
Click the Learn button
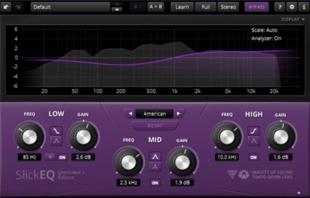click(x=182, y=7)
